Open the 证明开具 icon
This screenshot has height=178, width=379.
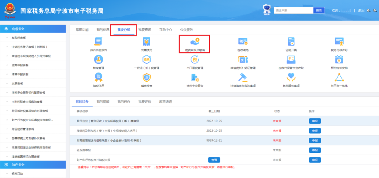pos(291,42)
